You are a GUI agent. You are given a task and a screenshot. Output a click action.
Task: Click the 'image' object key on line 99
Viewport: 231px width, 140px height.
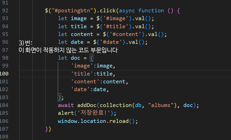[x=82, y=66]
